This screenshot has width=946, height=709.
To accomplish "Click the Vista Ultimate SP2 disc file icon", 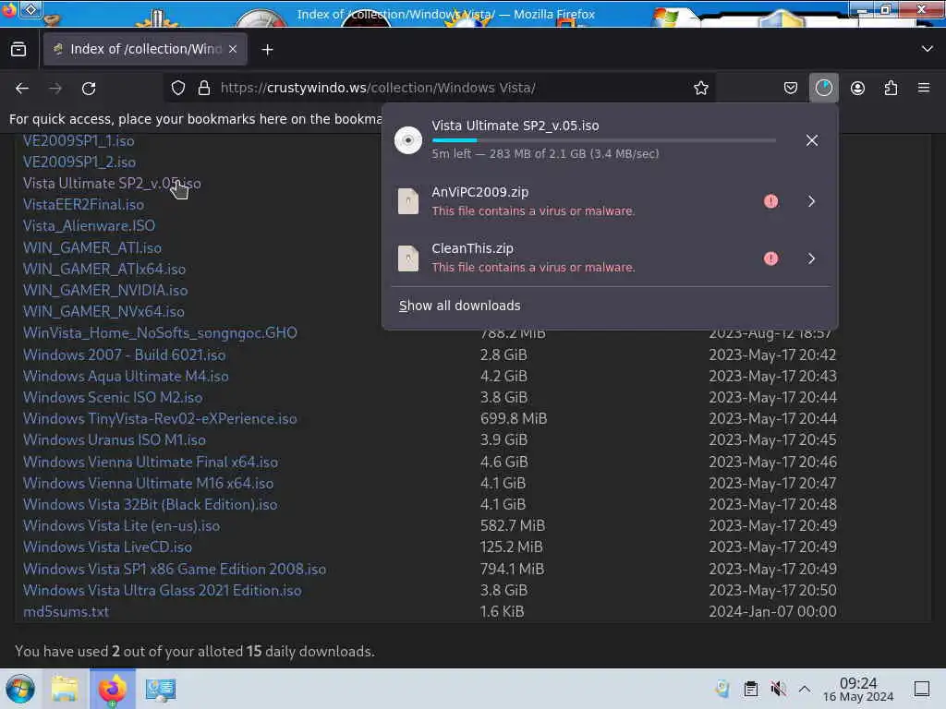I will [408, 140].
